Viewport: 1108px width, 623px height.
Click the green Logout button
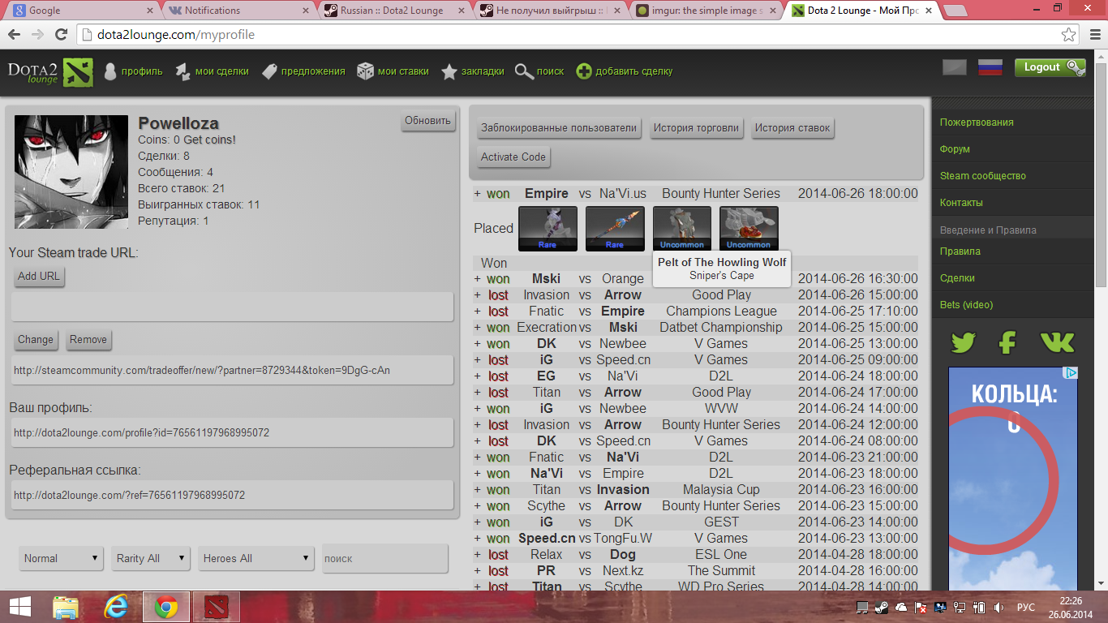pyautogui.click(x=1050, y=67)
